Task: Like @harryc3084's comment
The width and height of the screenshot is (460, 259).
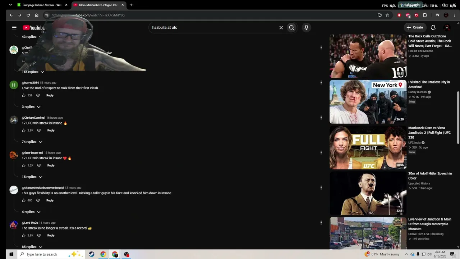Action: tap(24, 95)
